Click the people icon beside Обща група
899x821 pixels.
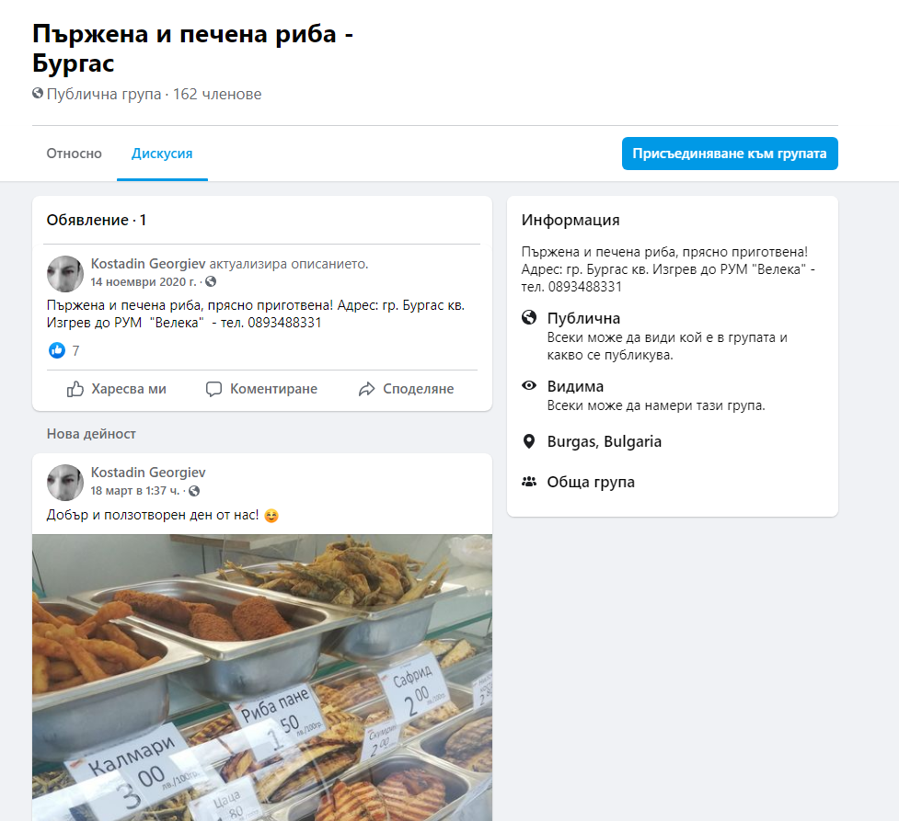click(x=528, y=482)
